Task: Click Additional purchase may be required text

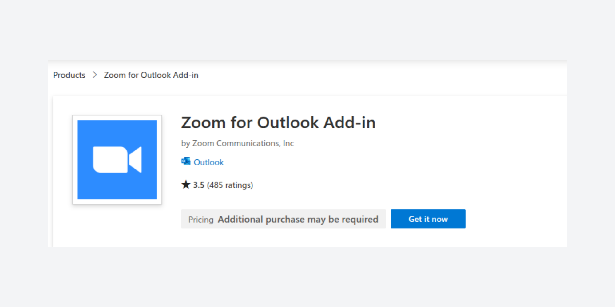Action: point(298,220)
